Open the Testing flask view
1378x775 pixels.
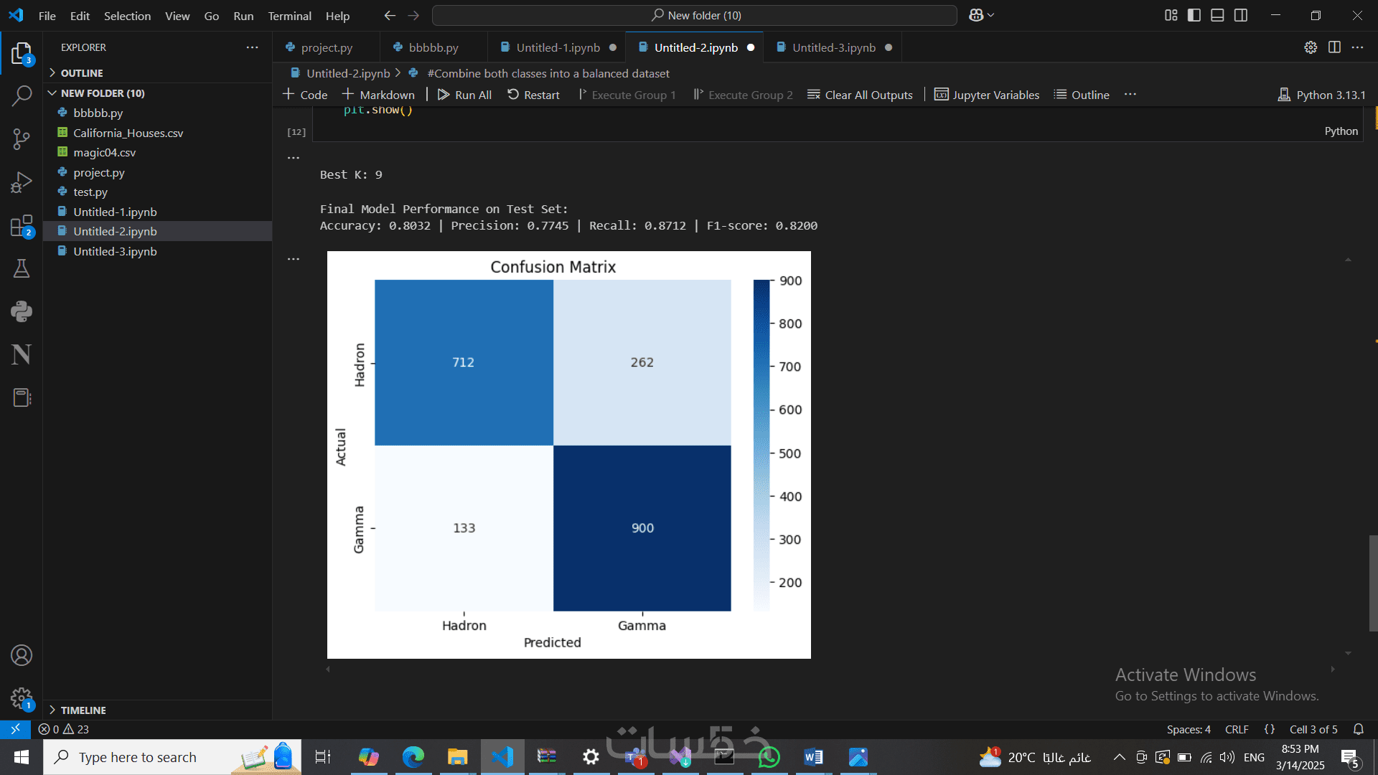point(22,268)
